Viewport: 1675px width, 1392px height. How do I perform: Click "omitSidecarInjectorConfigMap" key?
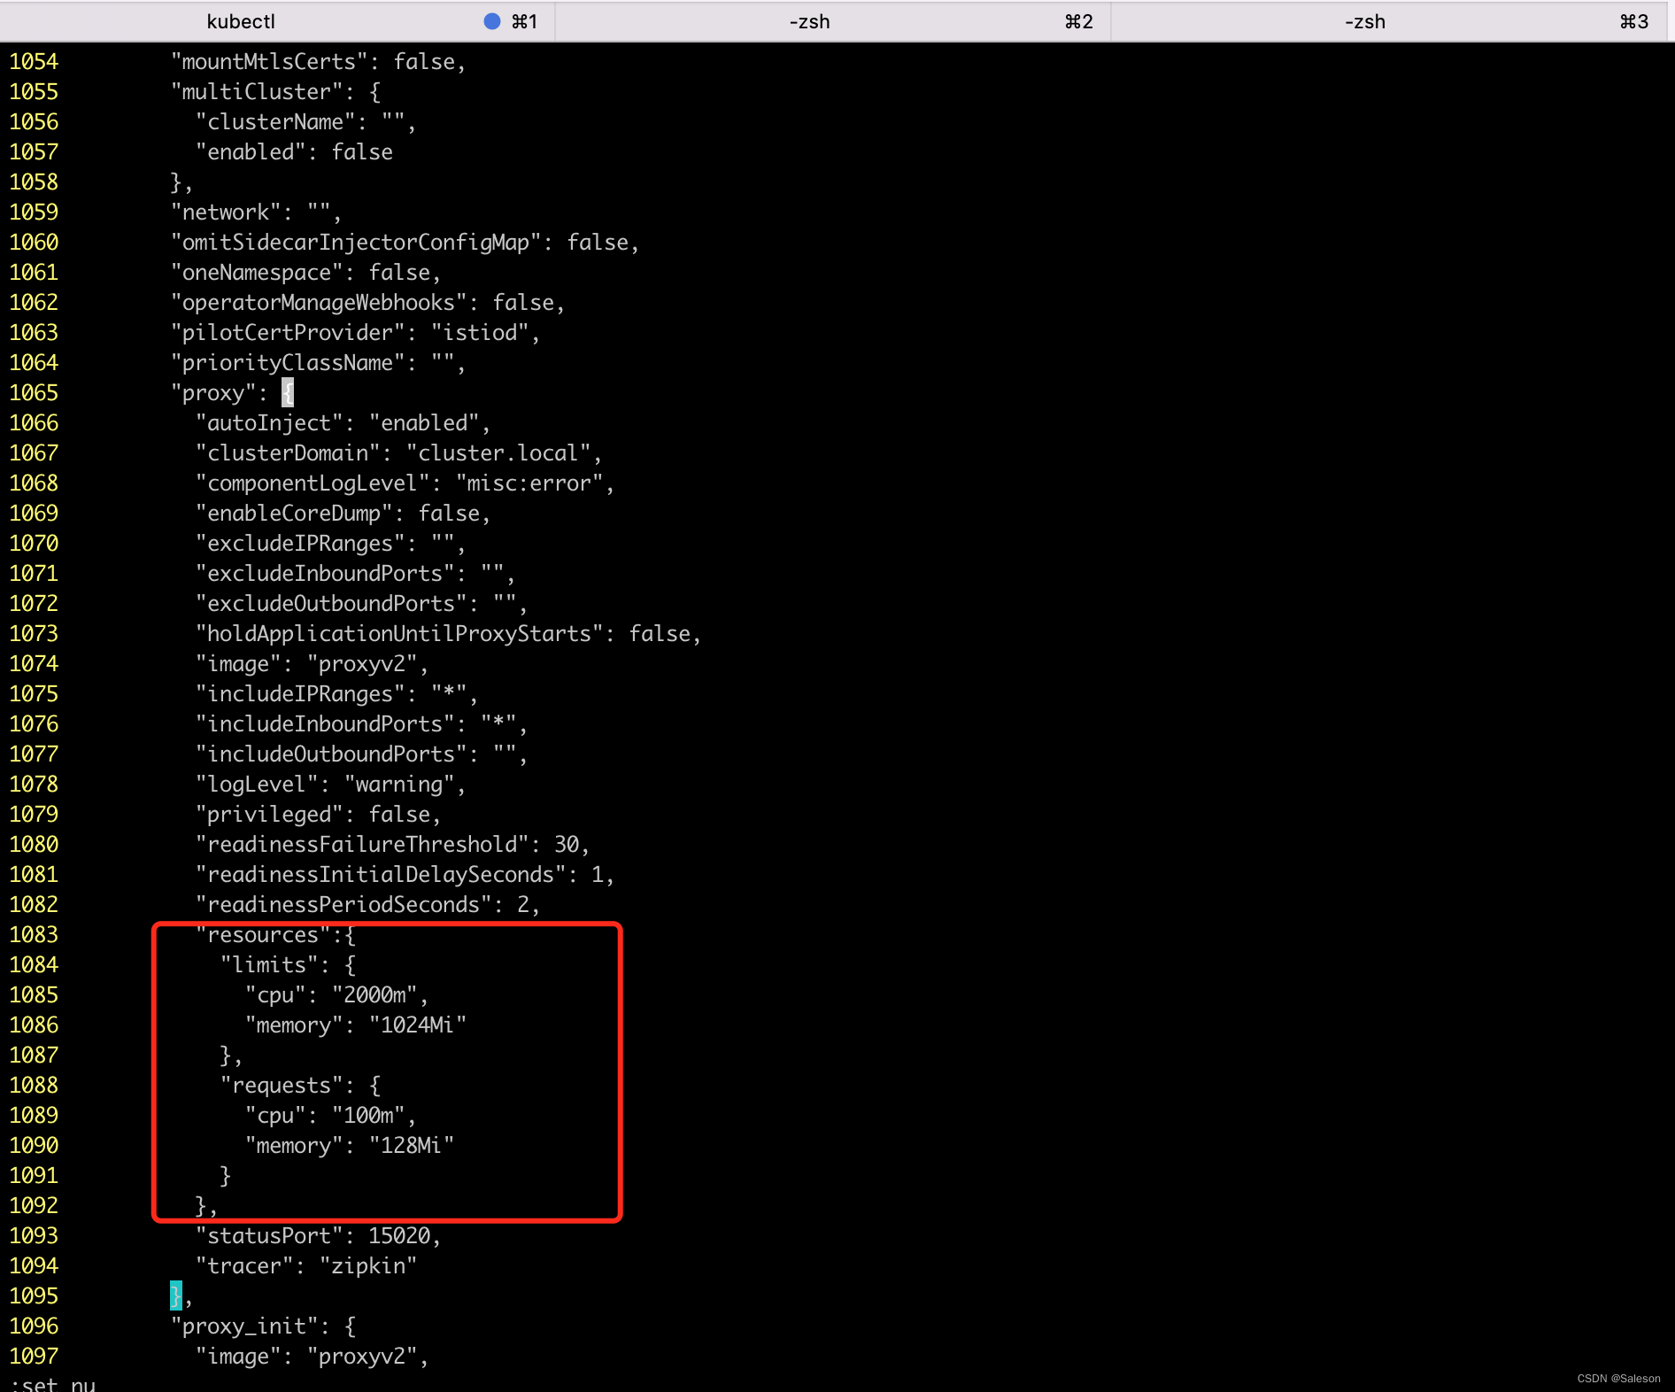click(356, 243)
